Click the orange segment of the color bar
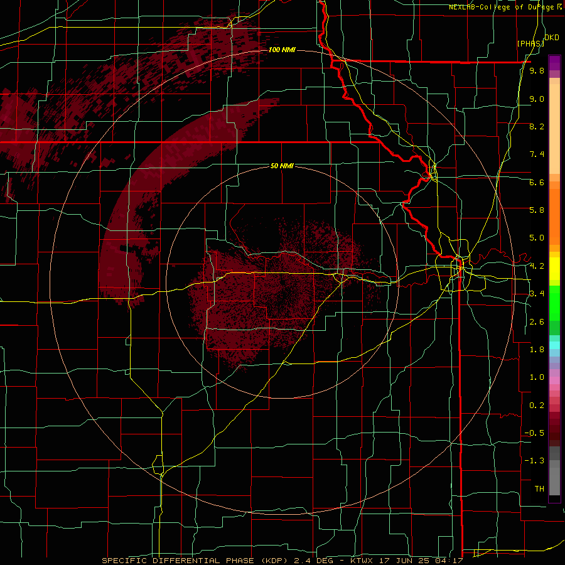This screenshot has width=565, height=565. (x=554, y=216)
